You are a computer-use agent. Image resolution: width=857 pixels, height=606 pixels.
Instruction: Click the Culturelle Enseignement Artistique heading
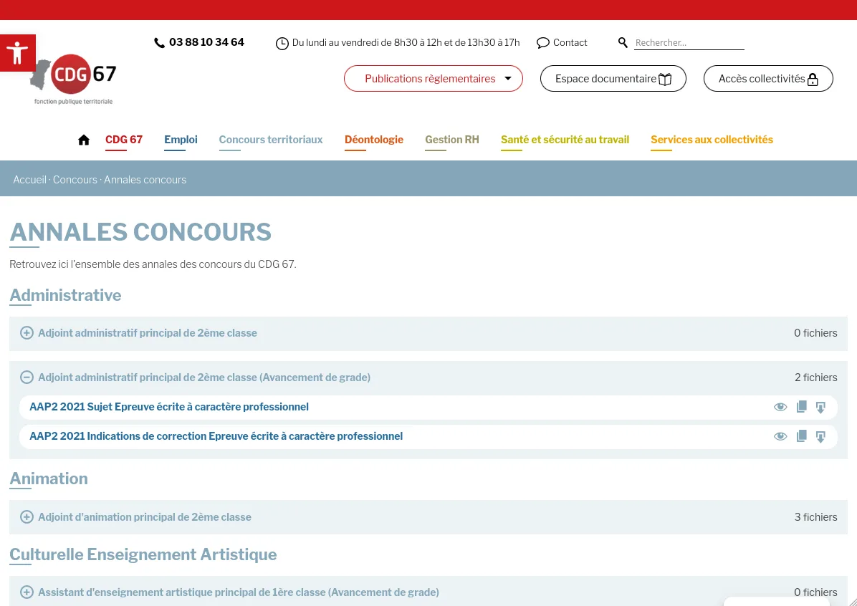pos(143,554)
